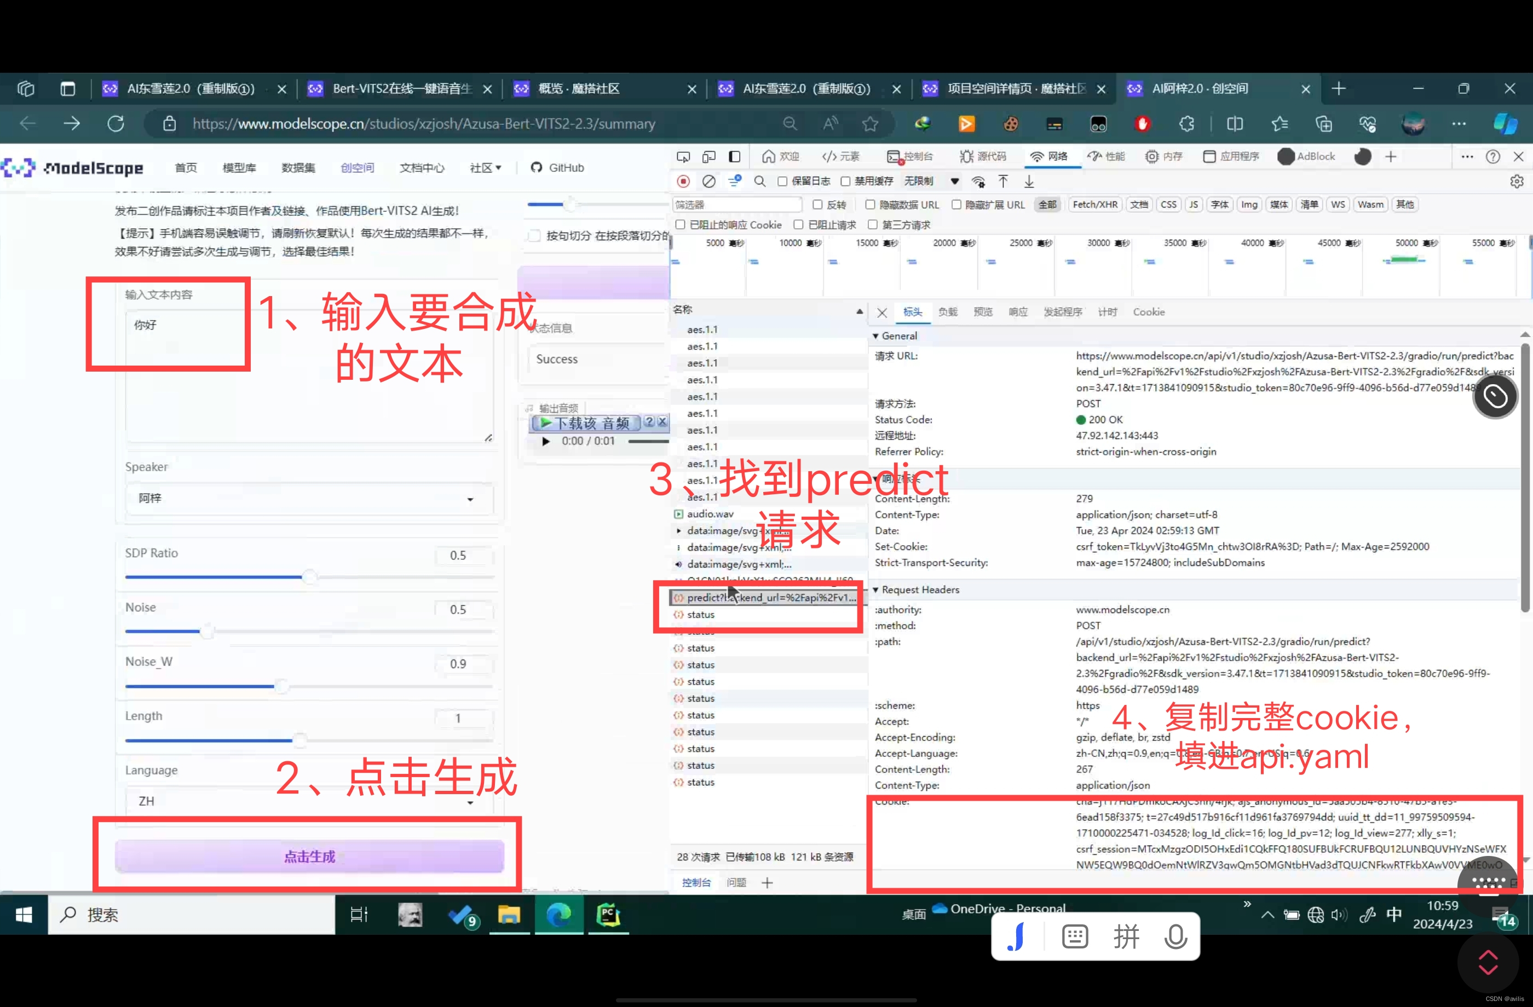Check the 反转 filter option
1533x1007 pixels.
coord(817,205)
